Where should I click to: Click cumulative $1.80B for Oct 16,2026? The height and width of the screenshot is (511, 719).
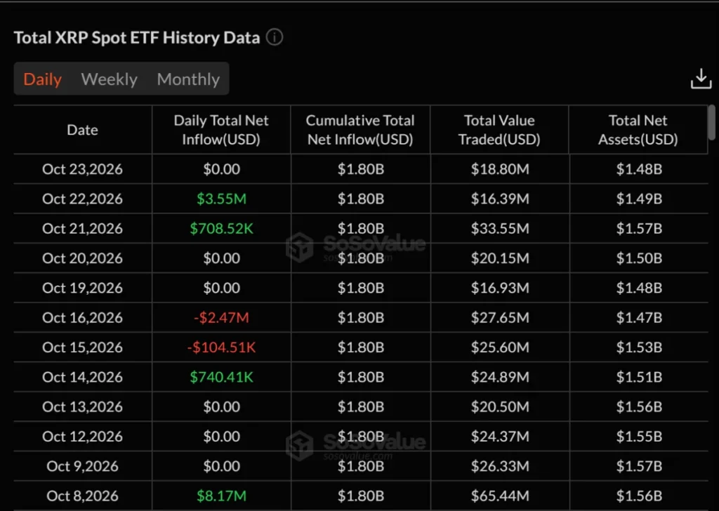(361, 317)
